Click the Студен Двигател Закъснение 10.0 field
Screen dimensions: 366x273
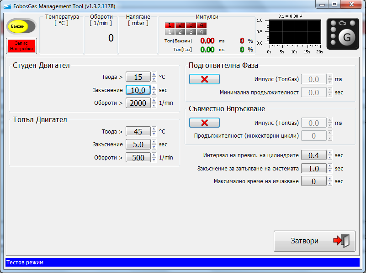138,90
